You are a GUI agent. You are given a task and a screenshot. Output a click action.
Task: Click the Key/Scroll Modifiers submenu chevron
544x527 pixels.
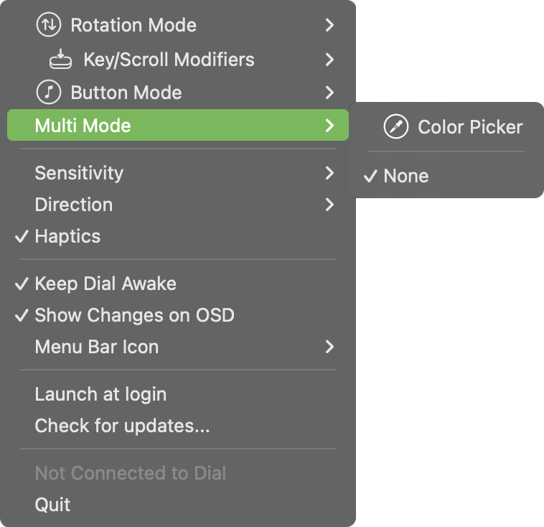click(x=329, y=60)
